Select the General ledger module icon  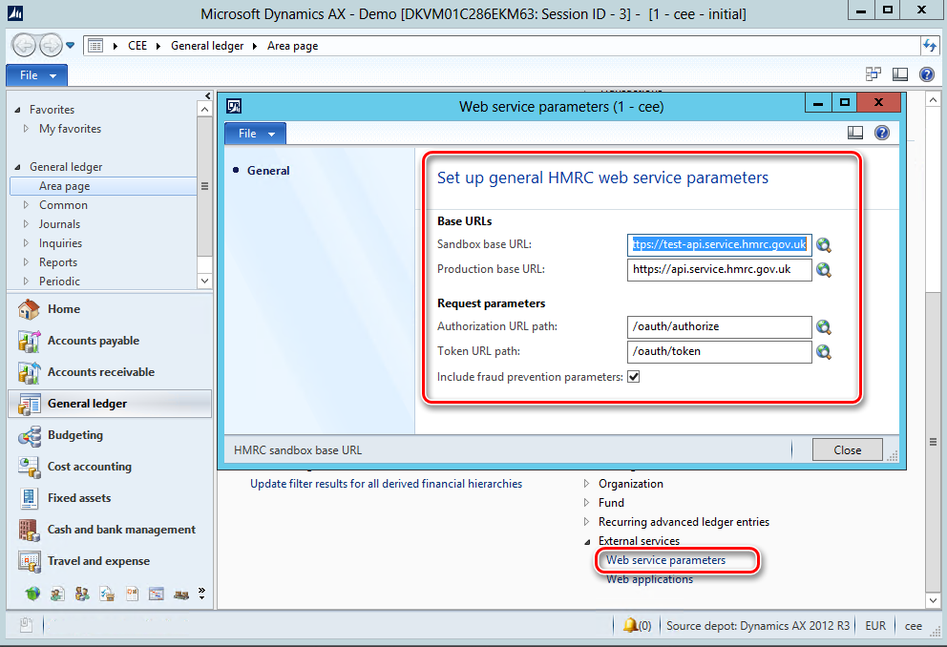[29, 404]
